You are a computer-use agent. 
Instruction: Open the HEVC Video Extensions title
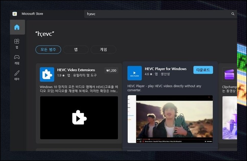coord(76,70)
